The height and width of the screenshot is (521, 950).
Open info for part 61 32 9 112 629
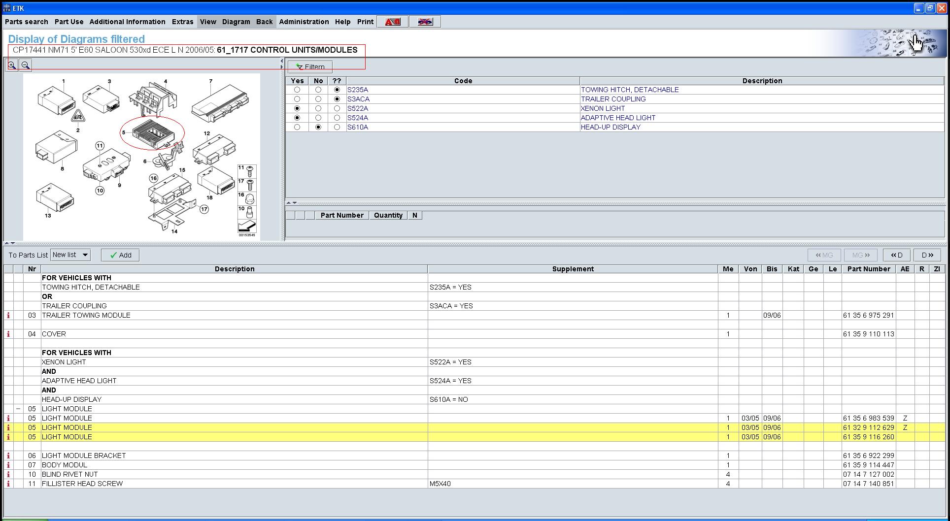(8, 427)
